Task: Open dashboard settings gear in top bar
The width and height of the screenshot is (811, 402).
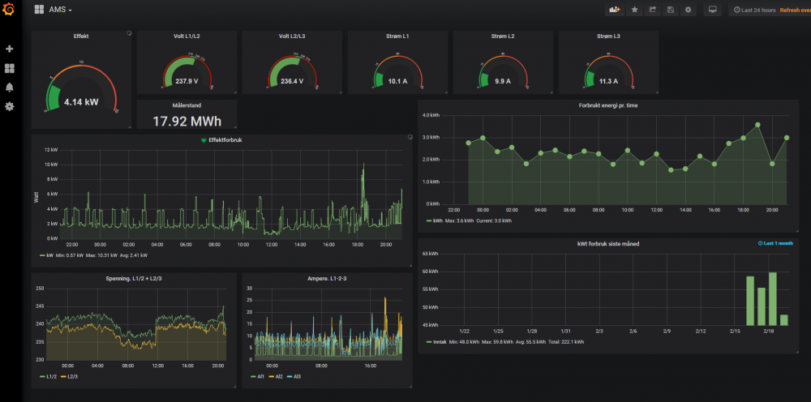Action: tap(688, 10)
